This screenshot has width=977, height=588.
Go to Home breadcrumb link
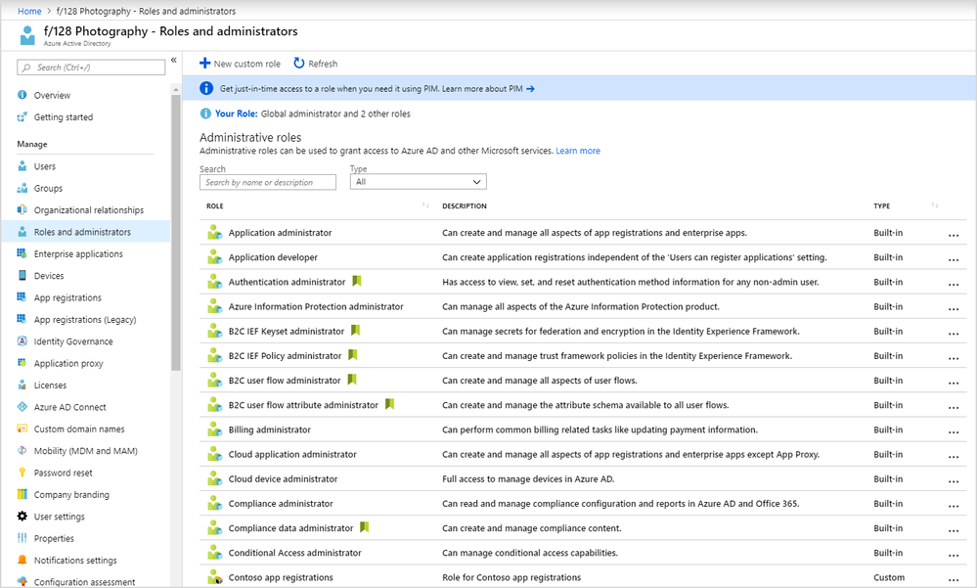pos(29,11)
